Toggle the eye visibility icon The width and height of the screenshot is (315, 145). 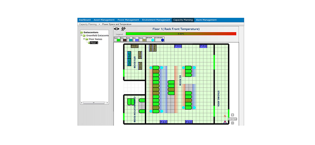(x=116, y=29)
